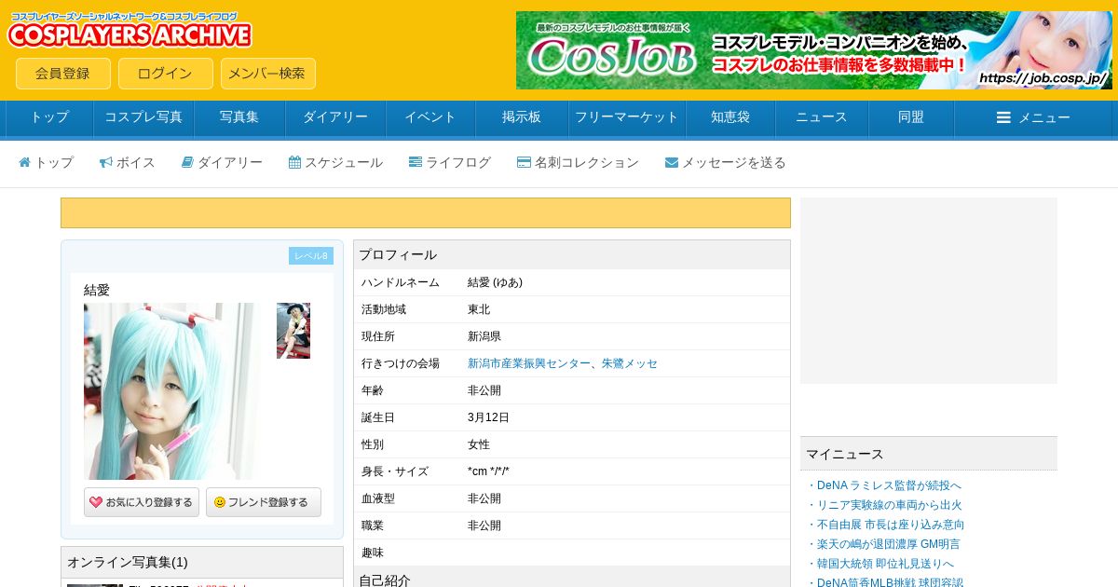Click the 東北 activity area value
Screen dimensions: 1118x587
479,309
